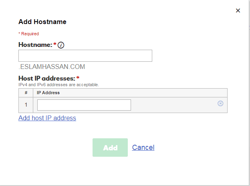250x186 pixels.
Task: Click the IP Address column header
Action: [x=48, y=93]
